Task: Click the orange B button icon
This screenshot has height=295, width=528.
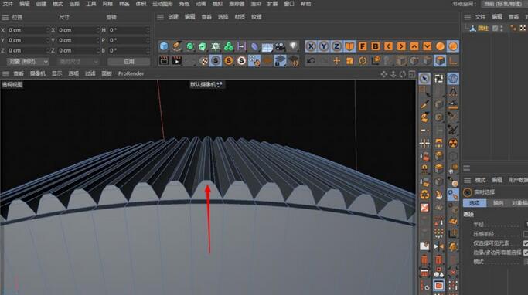Action: pos(376,46)
